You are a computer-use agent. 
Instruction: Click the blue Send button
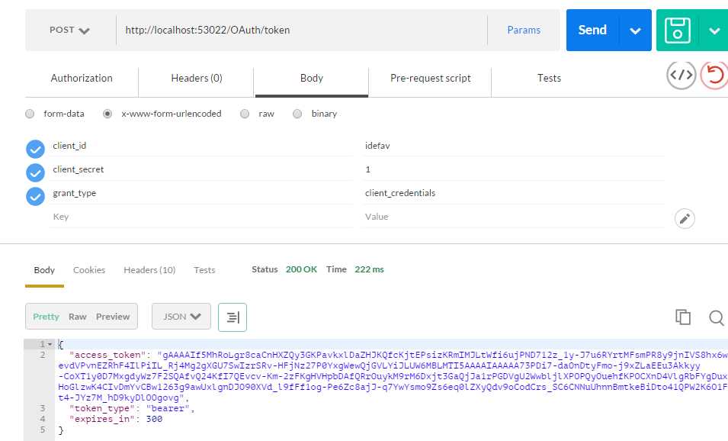(x=592, y=31)
